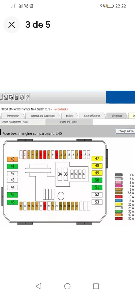Click the 50 A dark red legend swatch
The width and height of the screenshot is (135, 294).
tap(119, 218)
